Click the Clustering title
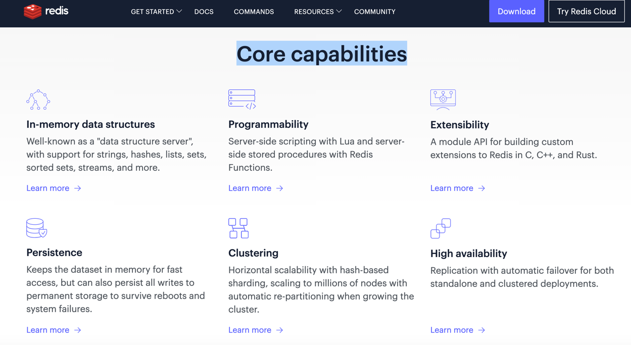Image resolution: width=631 pixels, height=345 pixels. pos(253,253)
